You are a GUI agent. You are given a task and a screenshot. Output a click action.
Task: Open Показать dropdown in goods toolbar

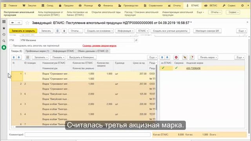pyautogui.click(x=58, y=57)
